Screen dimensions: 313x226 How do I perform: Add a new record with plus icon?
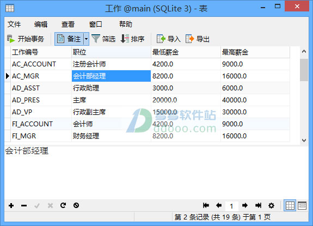(11, 205)
